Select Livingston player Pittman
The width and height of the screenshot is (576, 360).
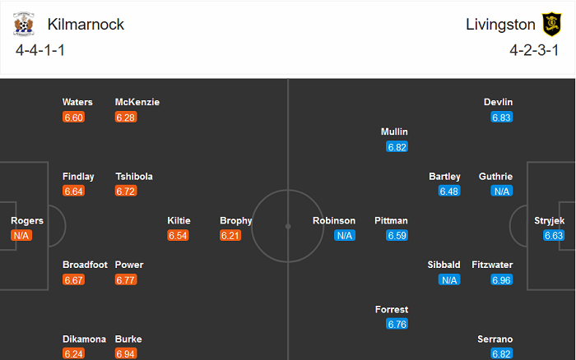point(391,220)
